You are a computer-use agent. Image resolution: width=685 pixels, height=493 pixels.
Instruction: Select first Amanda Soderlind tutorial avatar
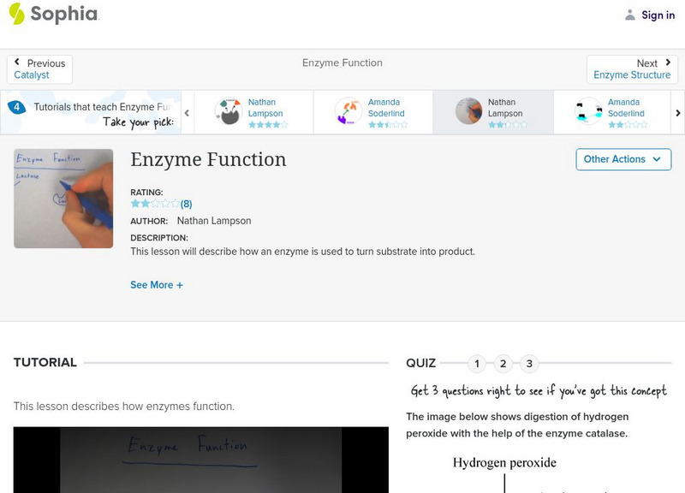348,111
